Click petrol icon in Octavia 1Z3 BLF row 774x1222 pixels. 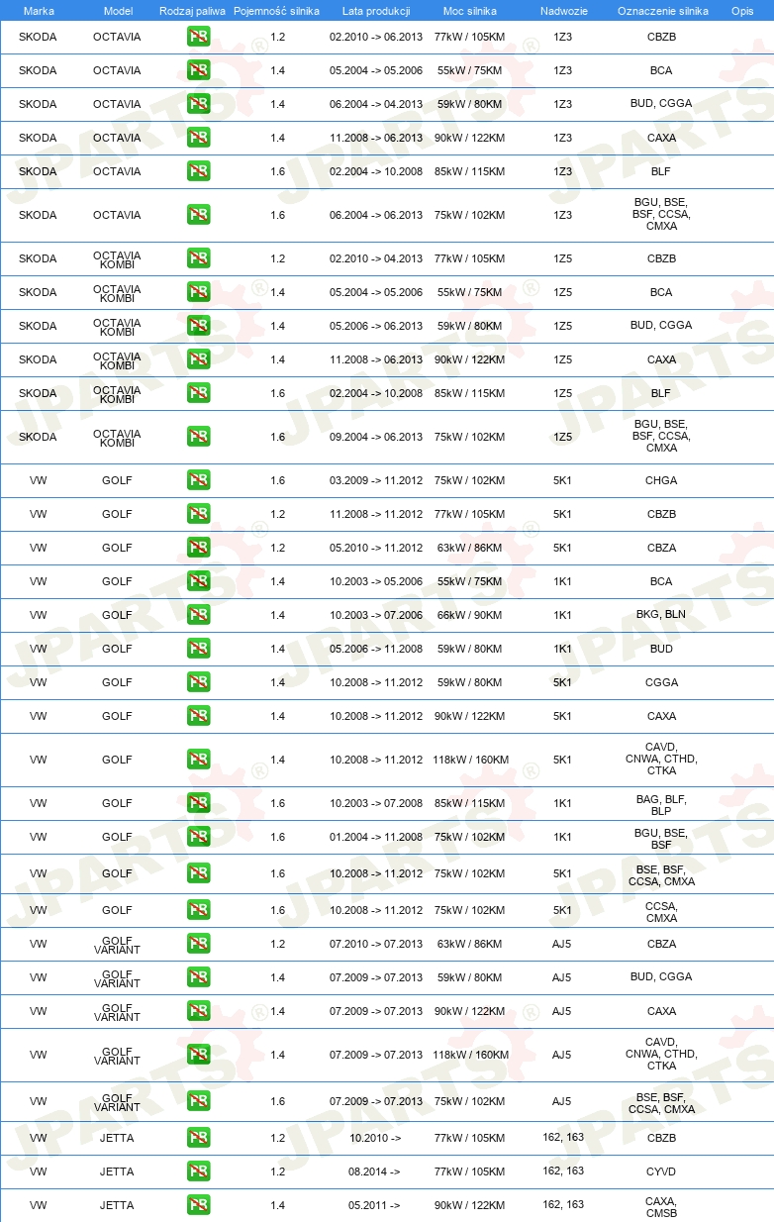tap(198, 171)
